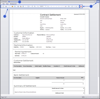Go to the previous page
This screenshot has width=100, height=99.
click(x=54, y=7)
